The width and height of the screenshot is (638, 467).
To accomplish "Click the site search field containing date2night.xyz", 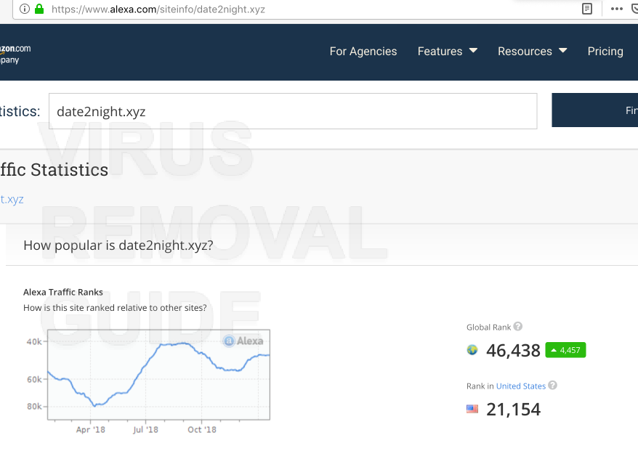I will pos(293,111).
